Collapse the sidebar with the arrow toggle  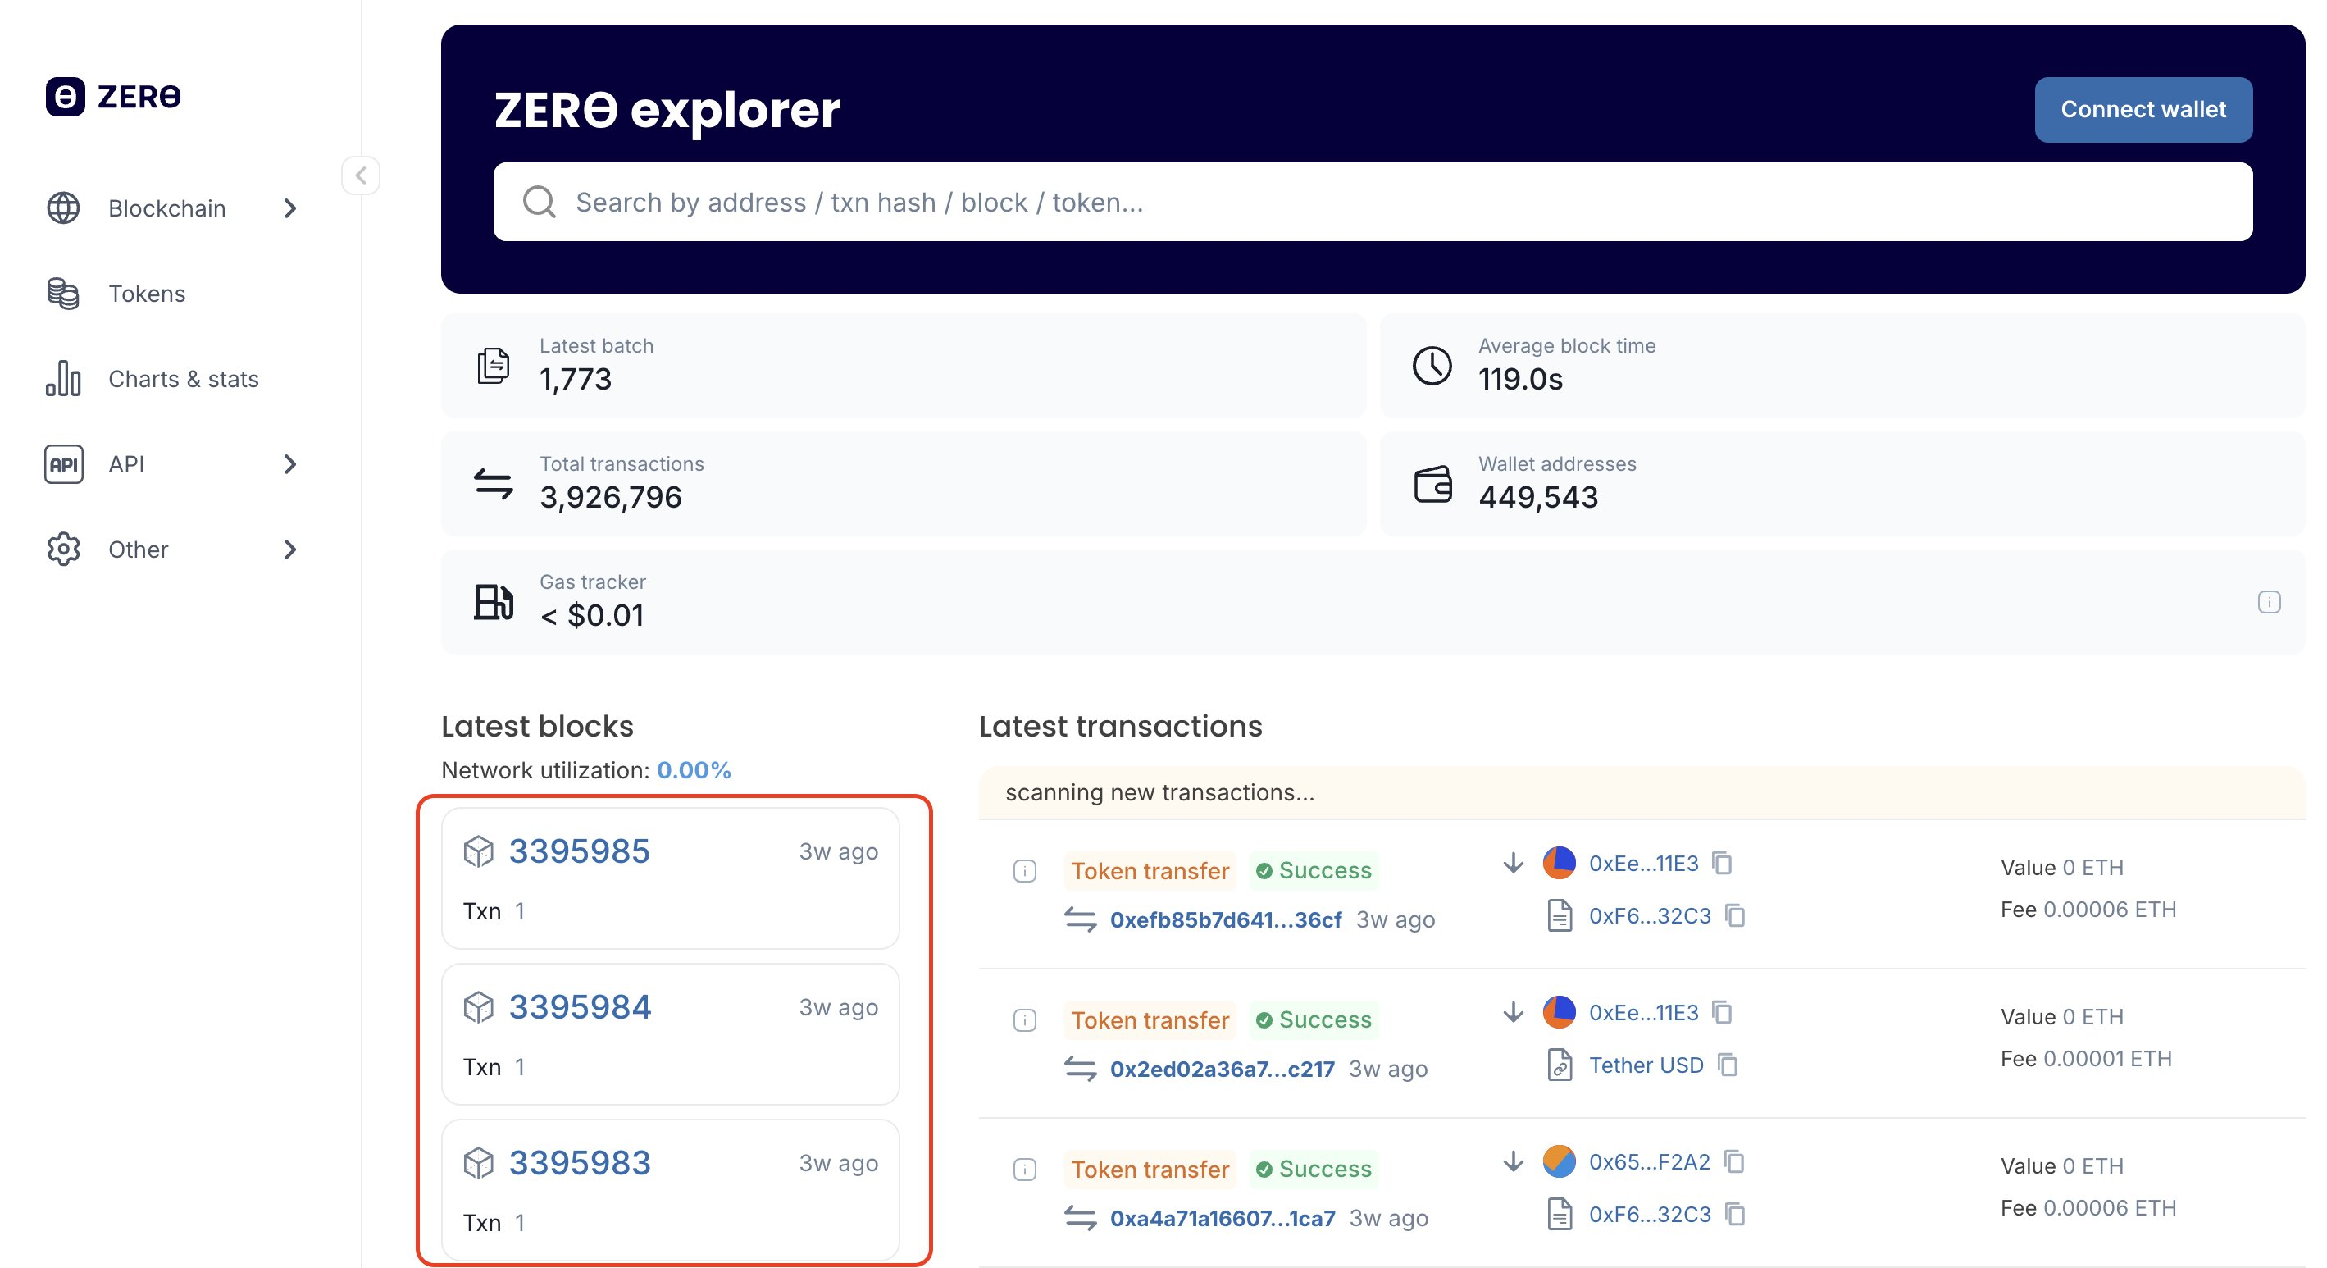pyautogui.click(x=361, y=176)
